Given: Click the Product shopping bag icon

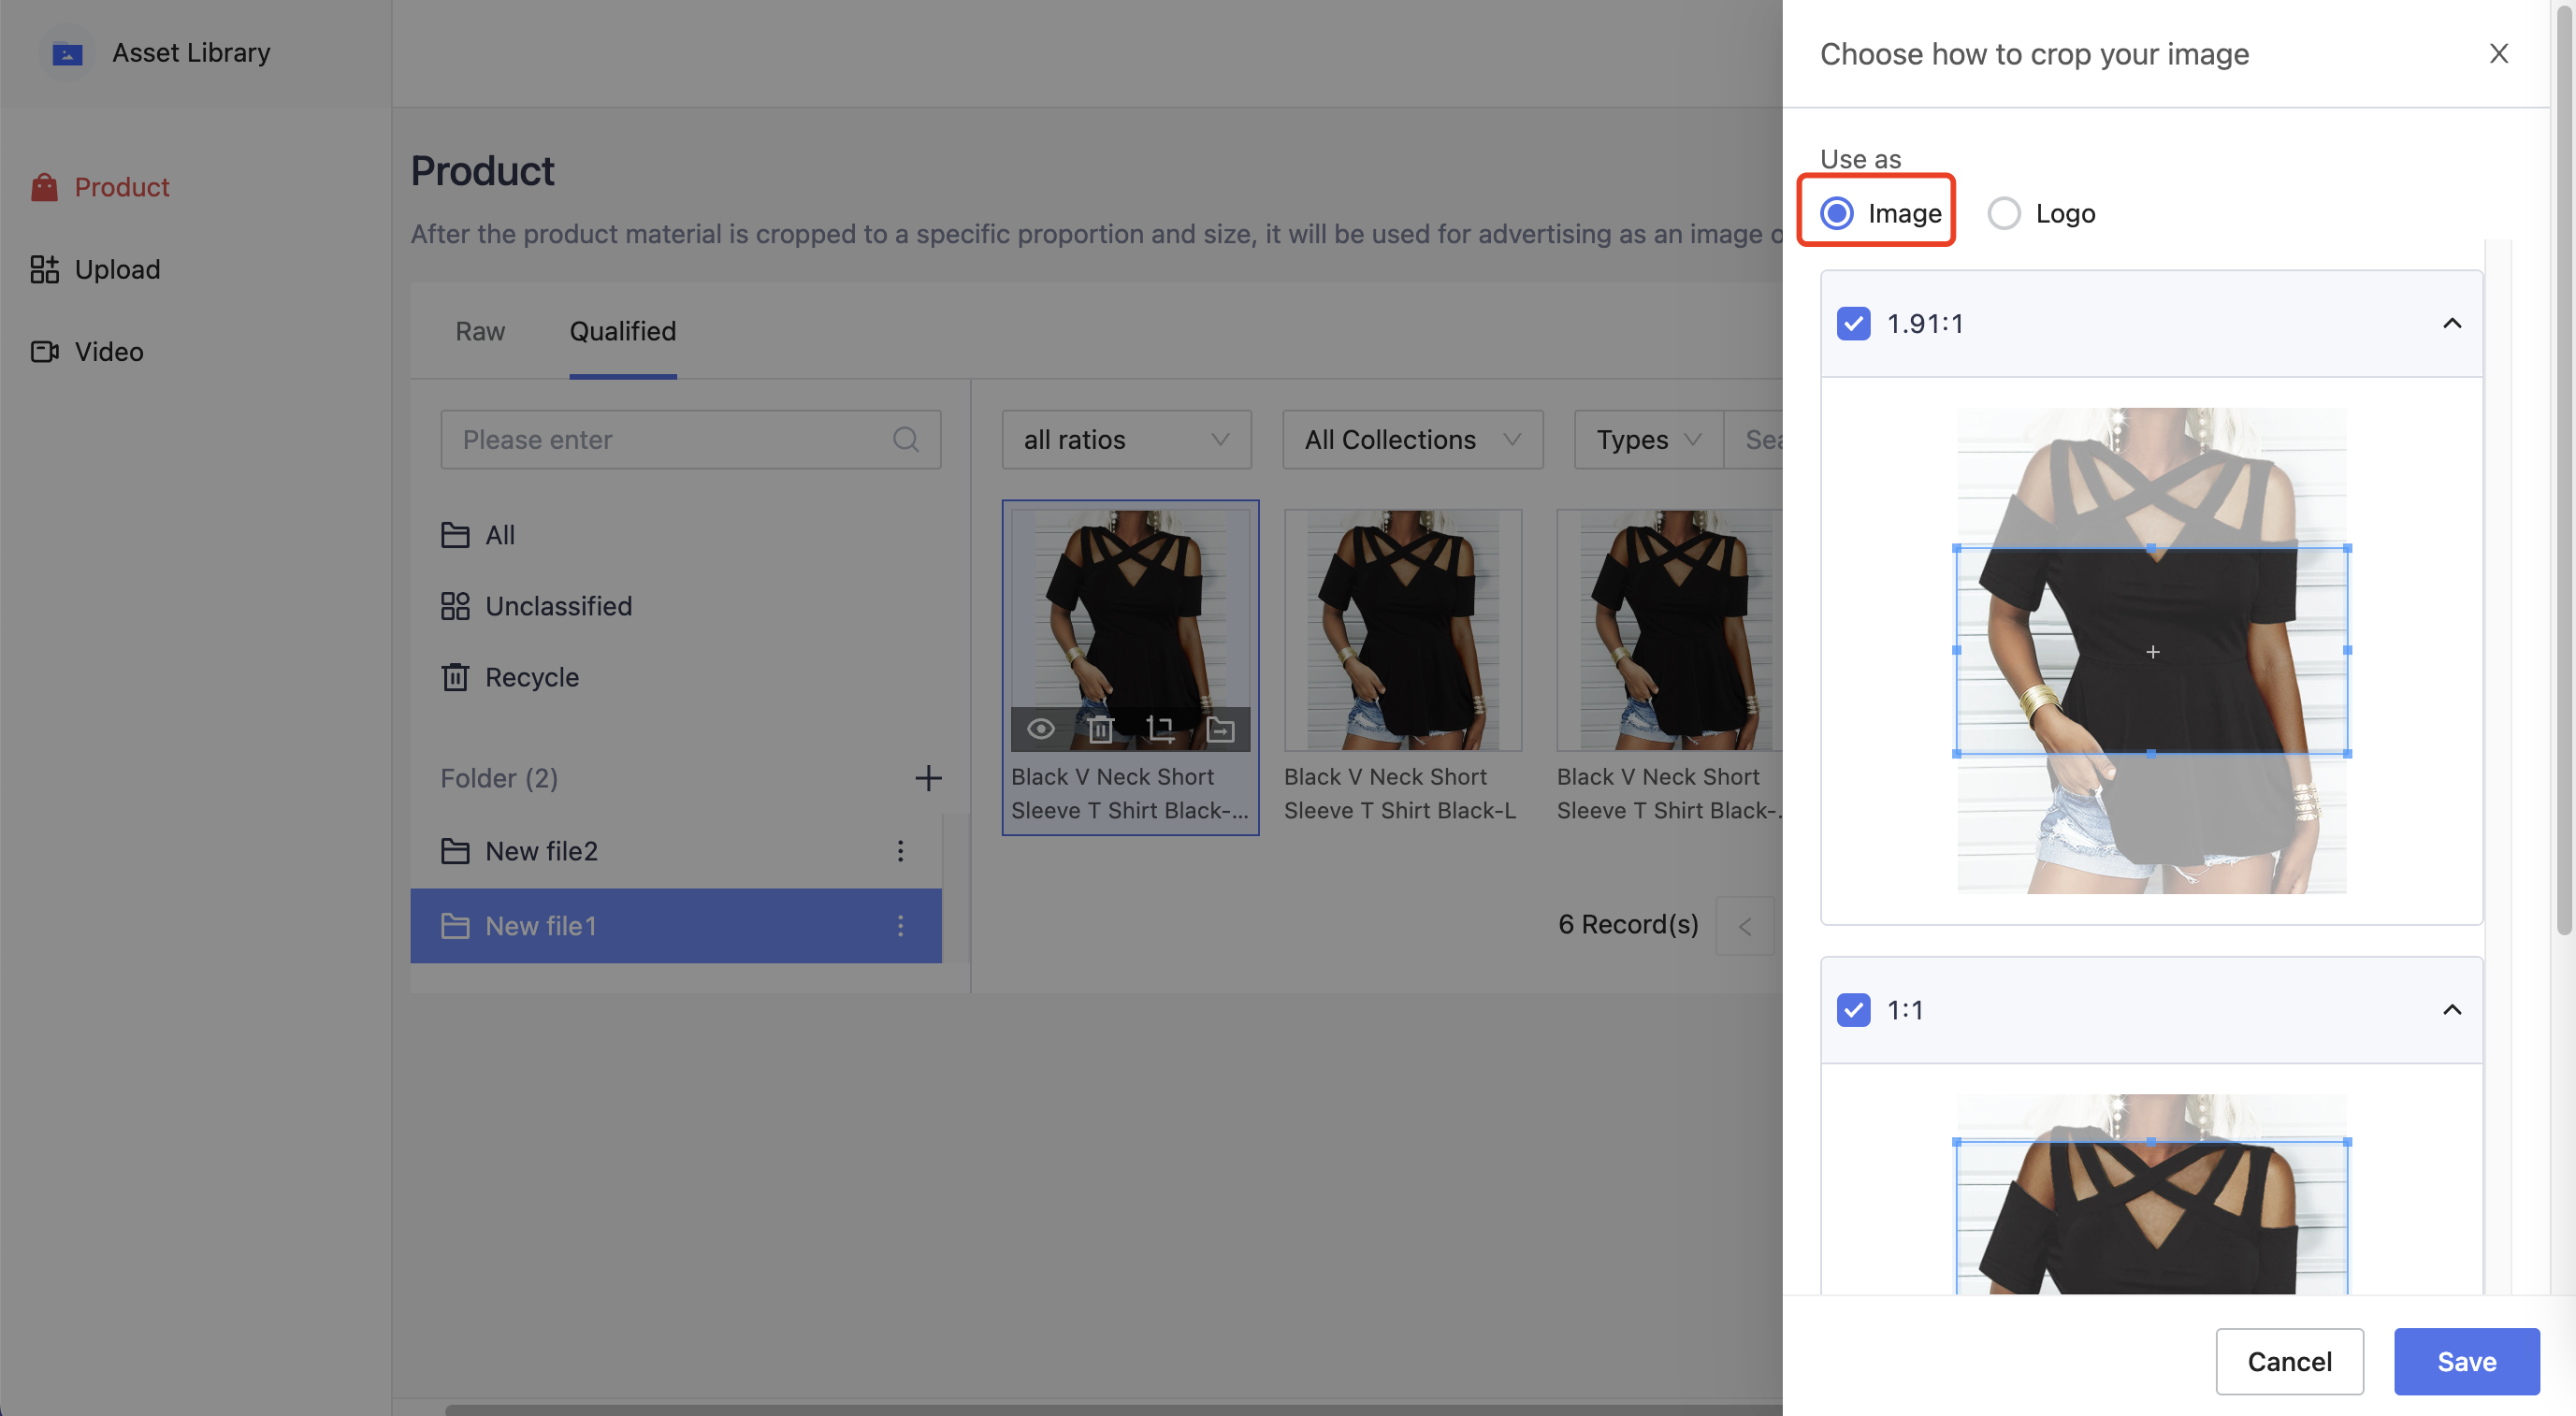Looking at the screenshot, I should tap(44, 187).
